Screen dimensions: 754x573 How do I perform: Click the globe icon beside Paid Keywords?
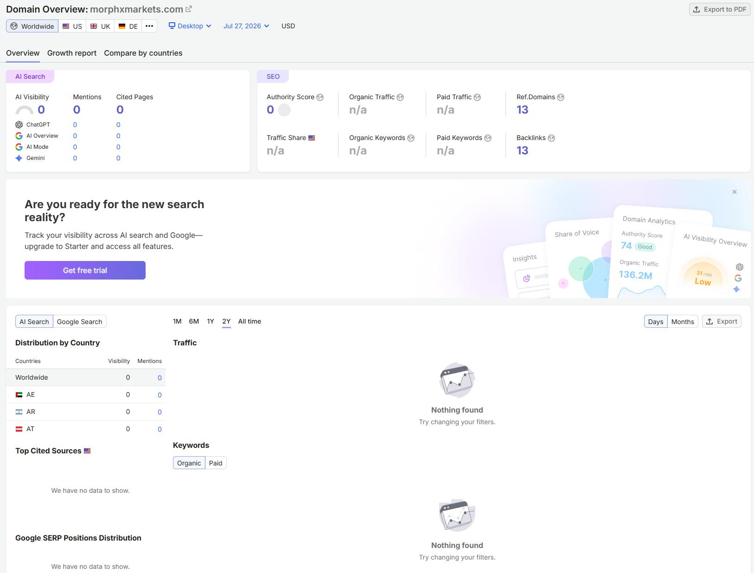pos(488,138)
